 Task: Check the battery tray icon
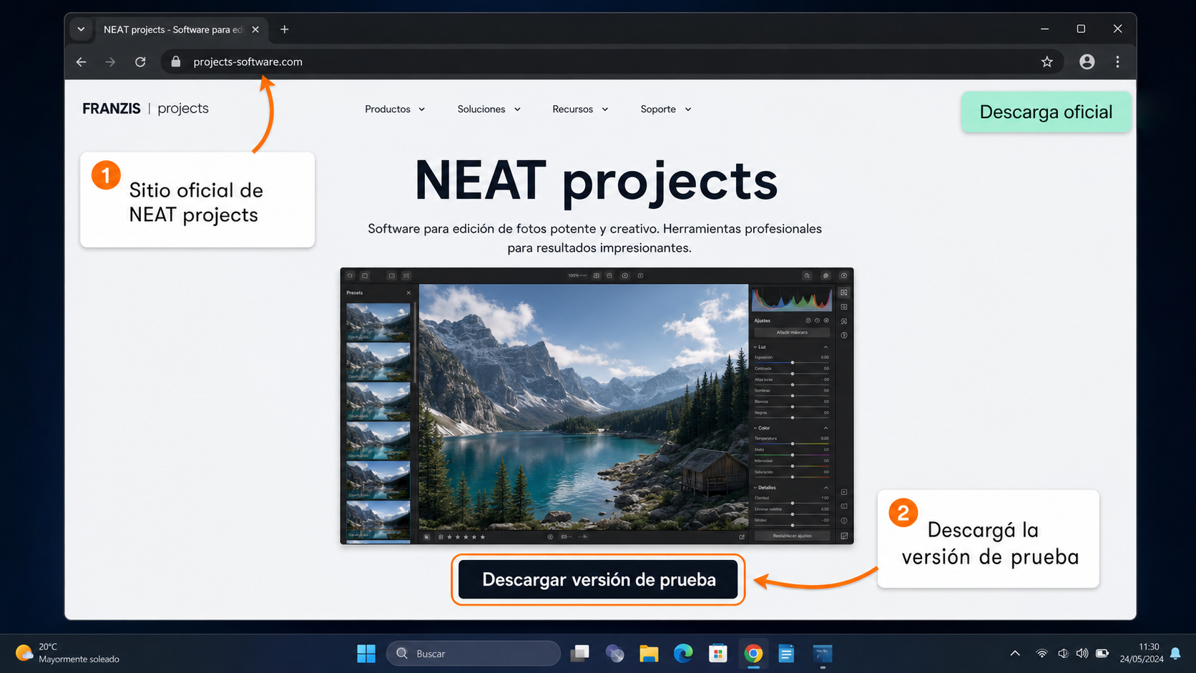coord(1102,653)
